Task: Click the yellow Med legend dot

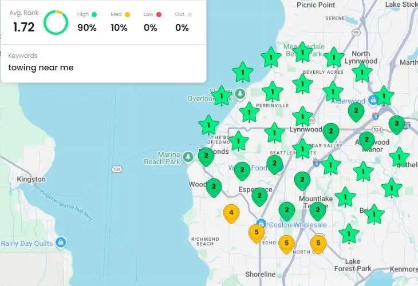Action: point(128,15)
